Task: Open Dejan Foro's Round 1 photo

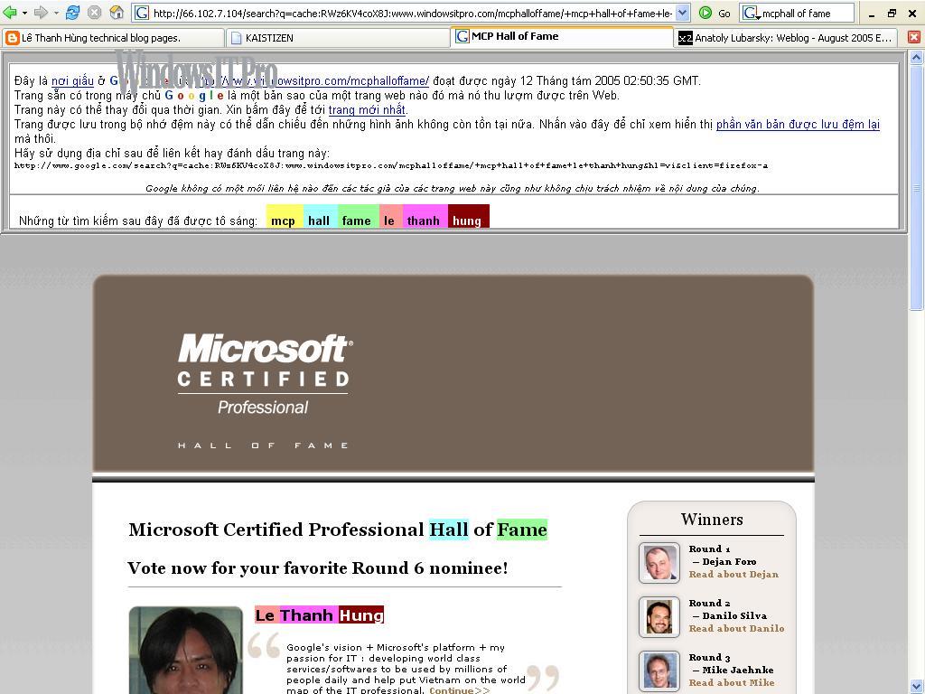Action: (x=659, y=563)
